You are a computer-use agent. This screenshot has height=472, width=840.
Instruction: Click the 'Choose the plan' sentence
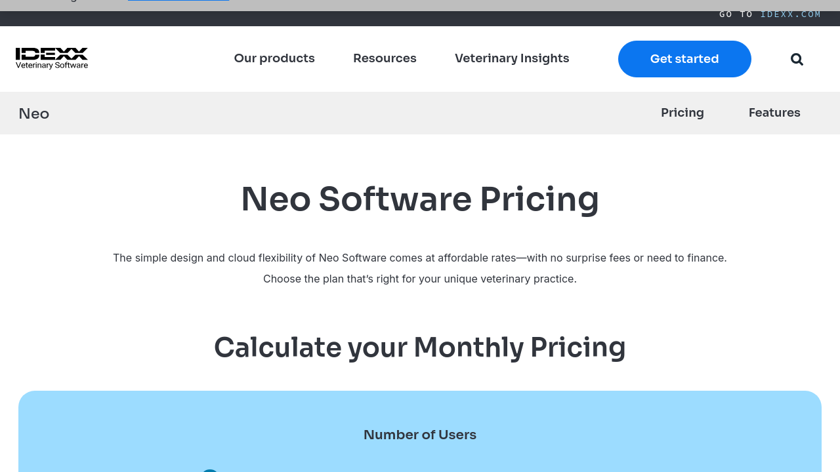(x=420, y=279)
